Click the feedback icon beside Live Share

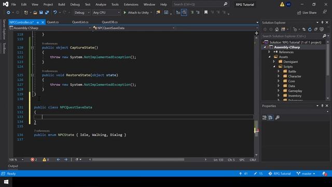pos(325,12)
